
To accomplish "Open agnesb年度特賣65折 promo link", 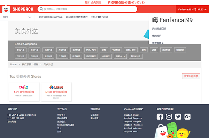I will 77,17.
